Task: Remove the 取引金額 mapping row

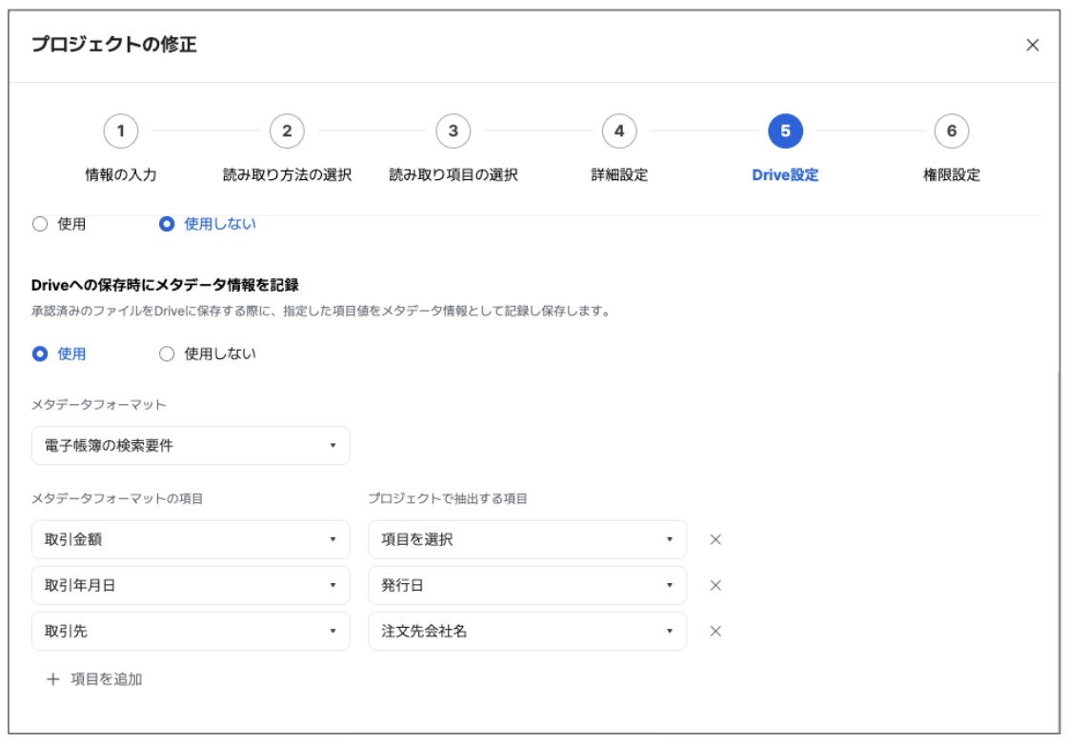Action: (715, 539)
